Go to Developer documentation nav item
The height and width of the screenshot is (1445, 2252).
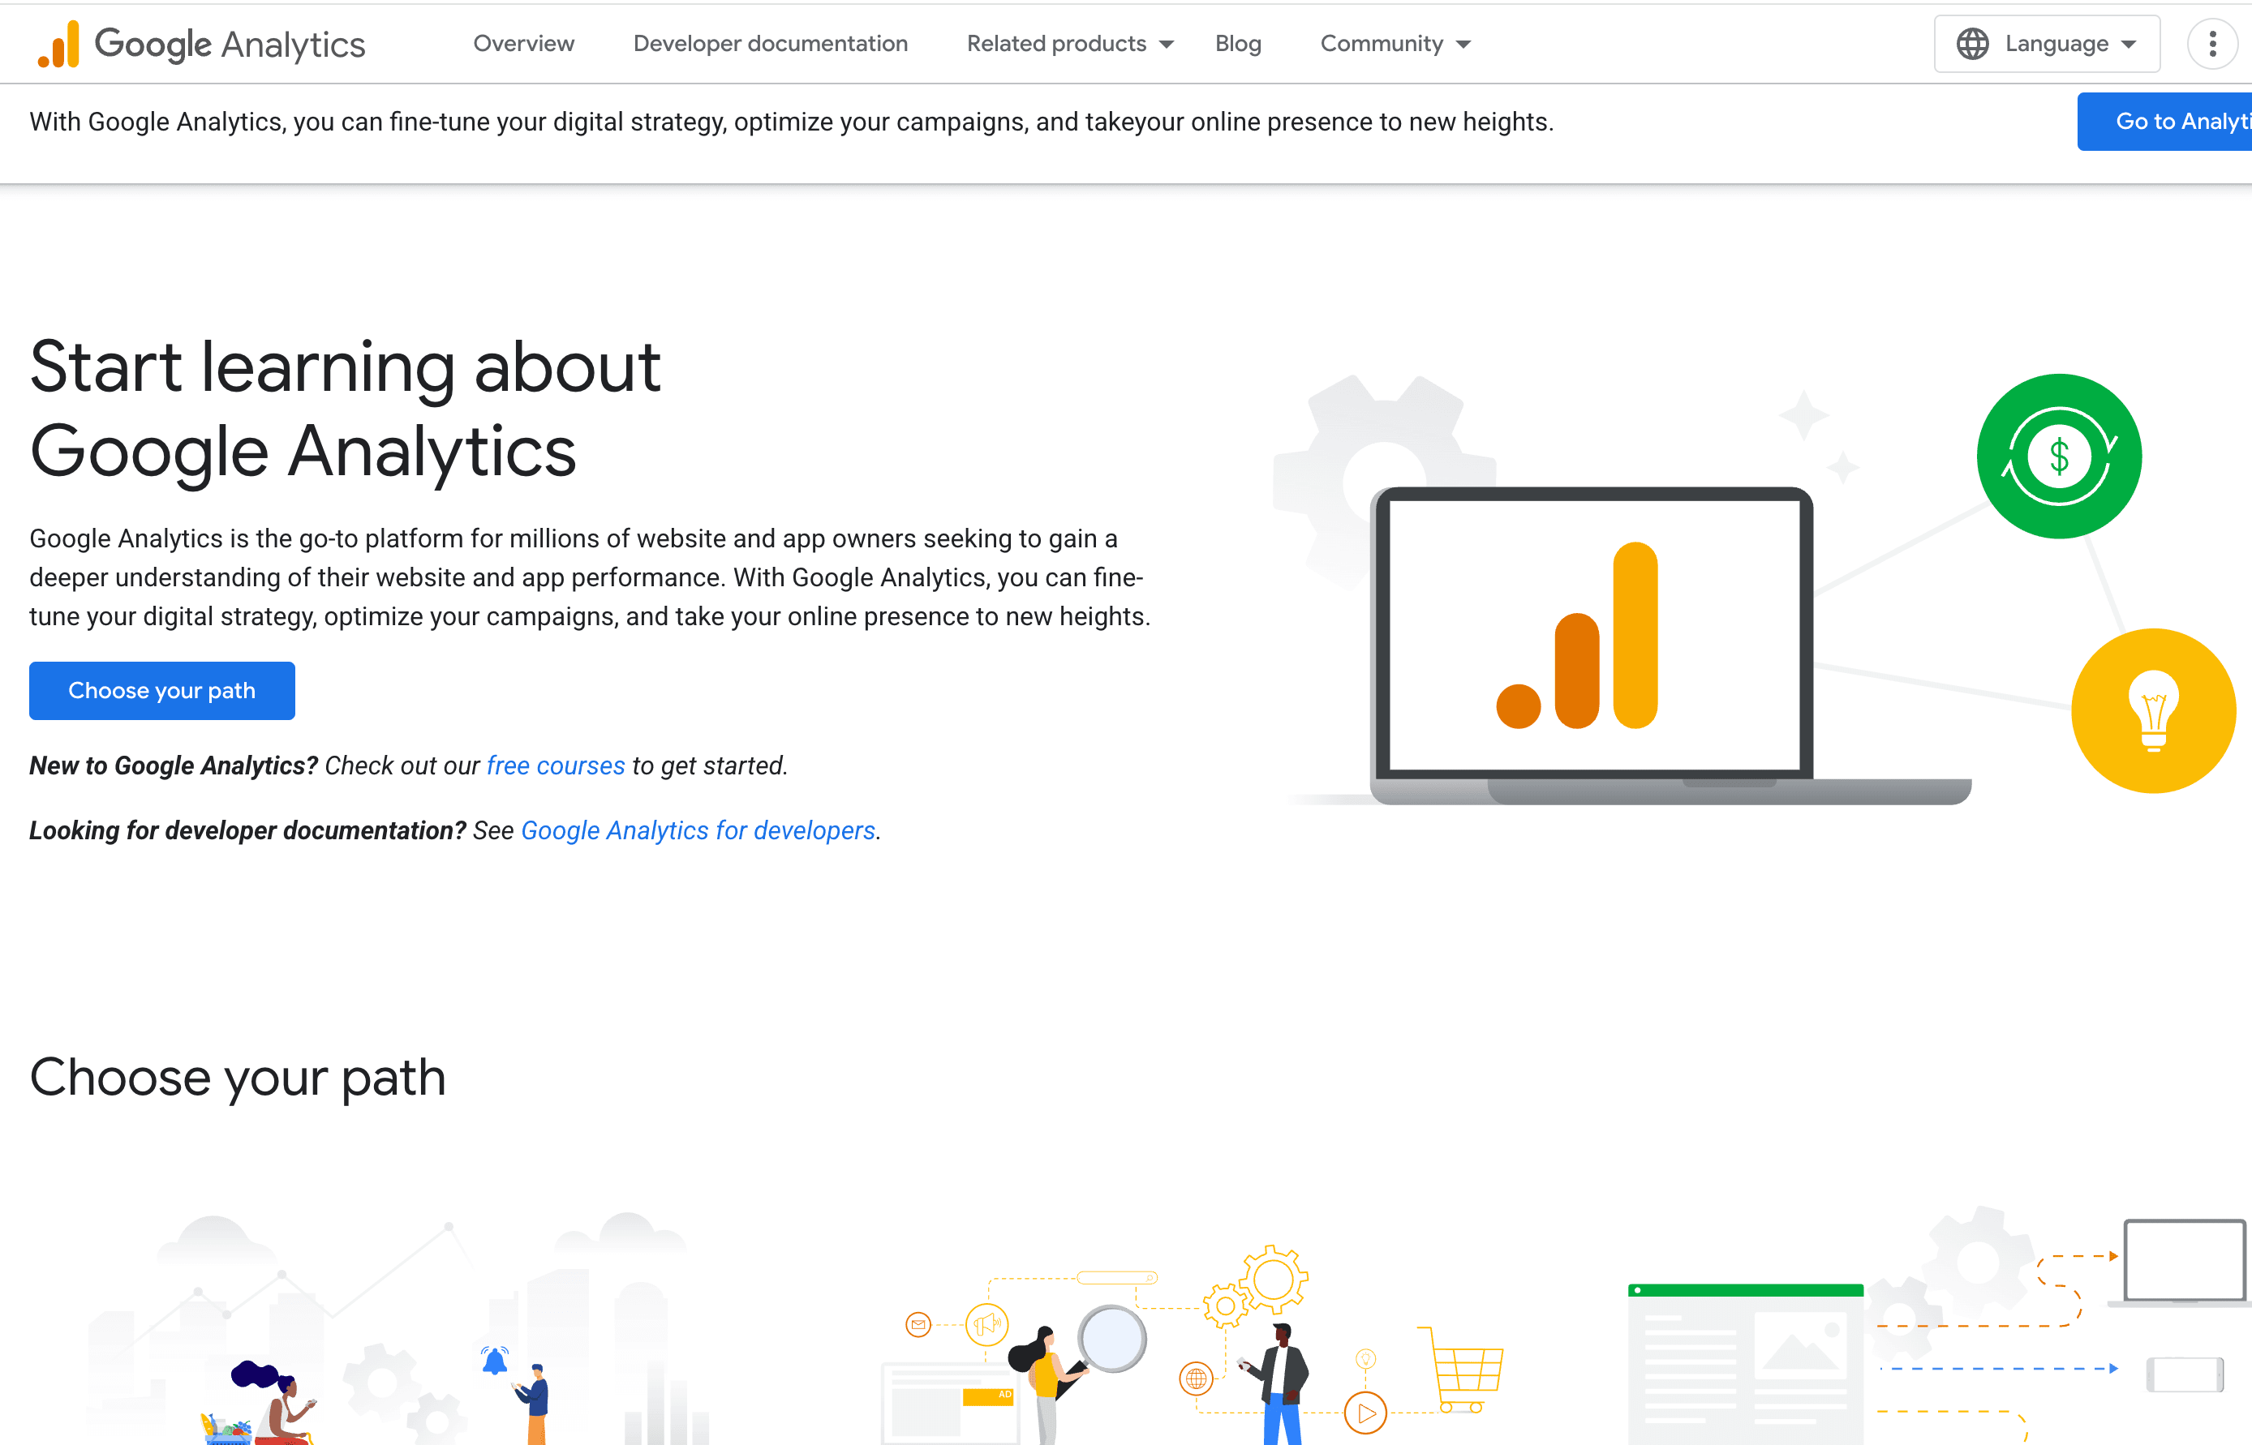pyautogui.click(x=770, y=44)
